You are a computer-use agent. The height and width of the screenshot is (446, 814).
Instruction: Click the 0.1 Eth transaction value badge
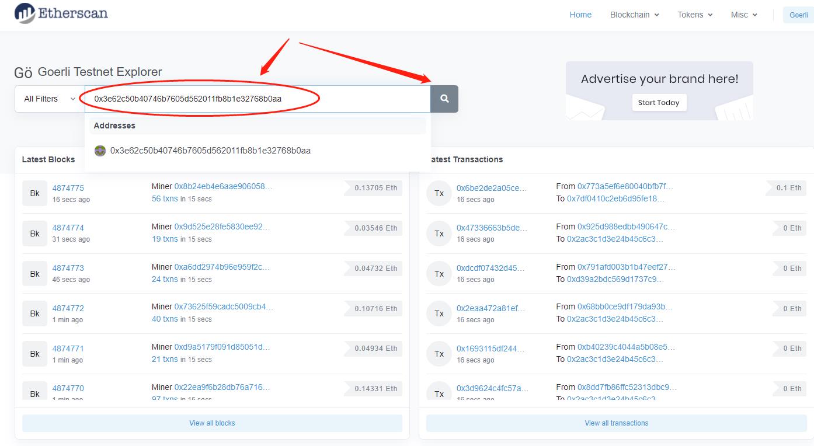787,188
